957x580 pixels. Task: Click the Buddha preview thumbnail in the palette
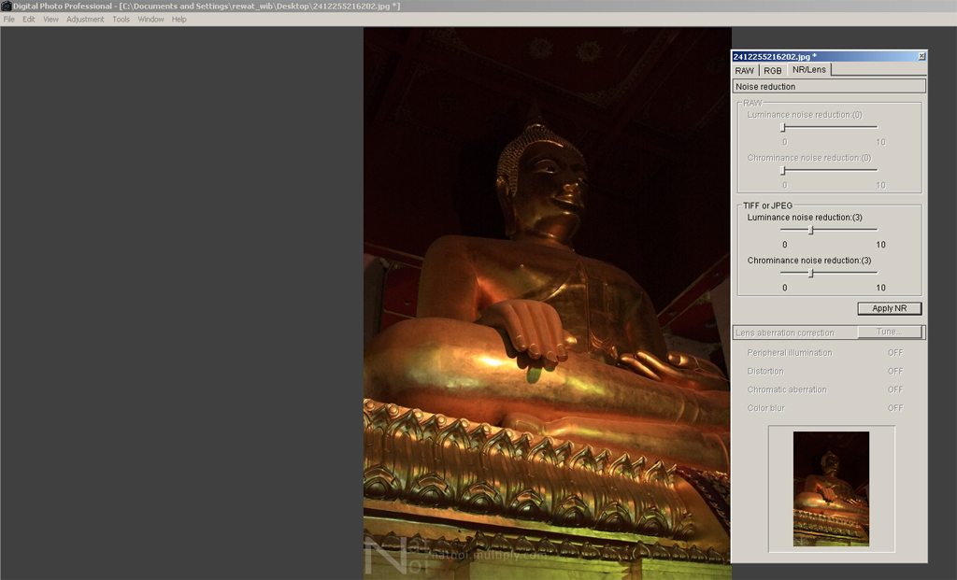[x=831, y=488]
